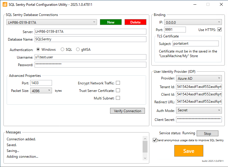This screenshot has height=167, width=228.
Task: Disable anonymous usage data checkbox
Action: (155, 140)
